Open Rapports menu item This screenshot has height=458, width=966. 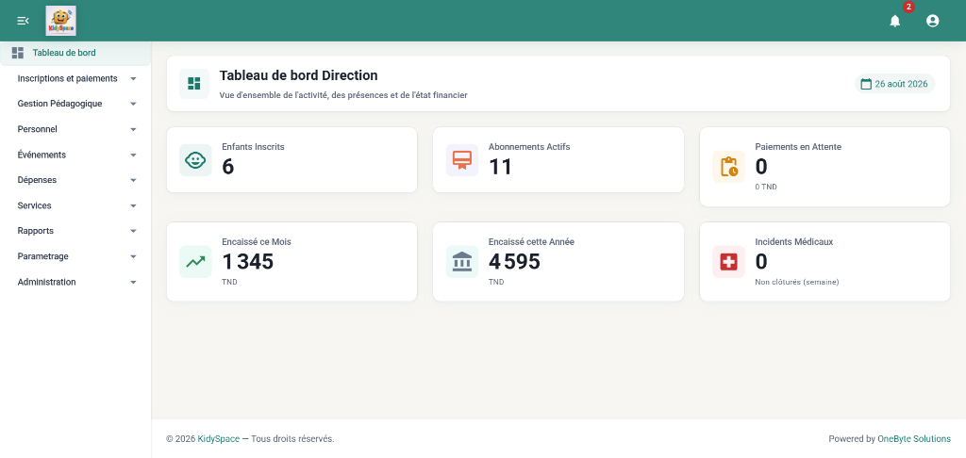(x=75, y=231)
